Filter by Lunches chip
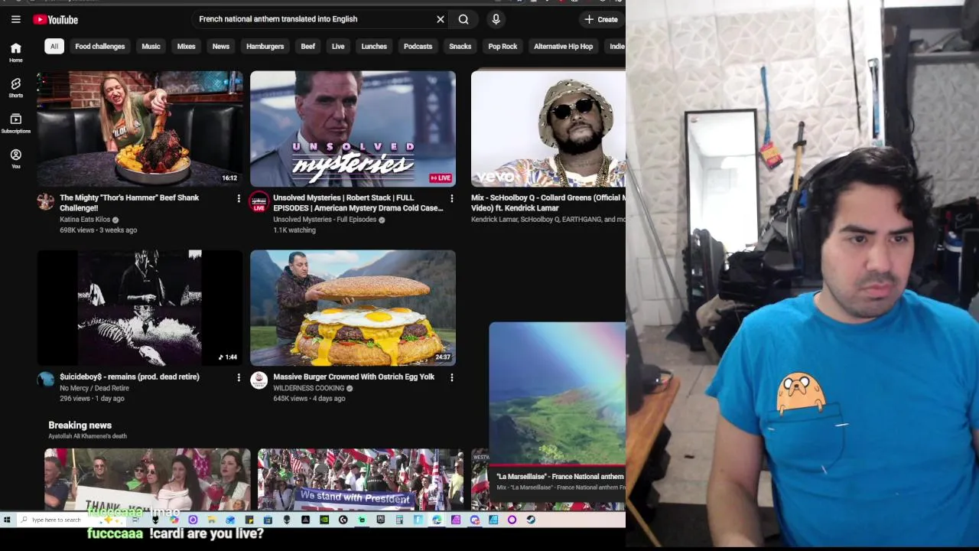Viewport: 979px width, 551px height. pos(374,46)
